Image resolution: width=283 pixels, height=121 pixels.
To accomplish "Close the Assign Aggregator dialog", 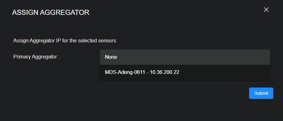I will (x=266, y=10).
